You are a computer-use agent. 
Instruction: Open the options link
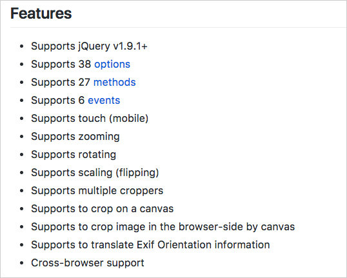(x=112, y=65)
